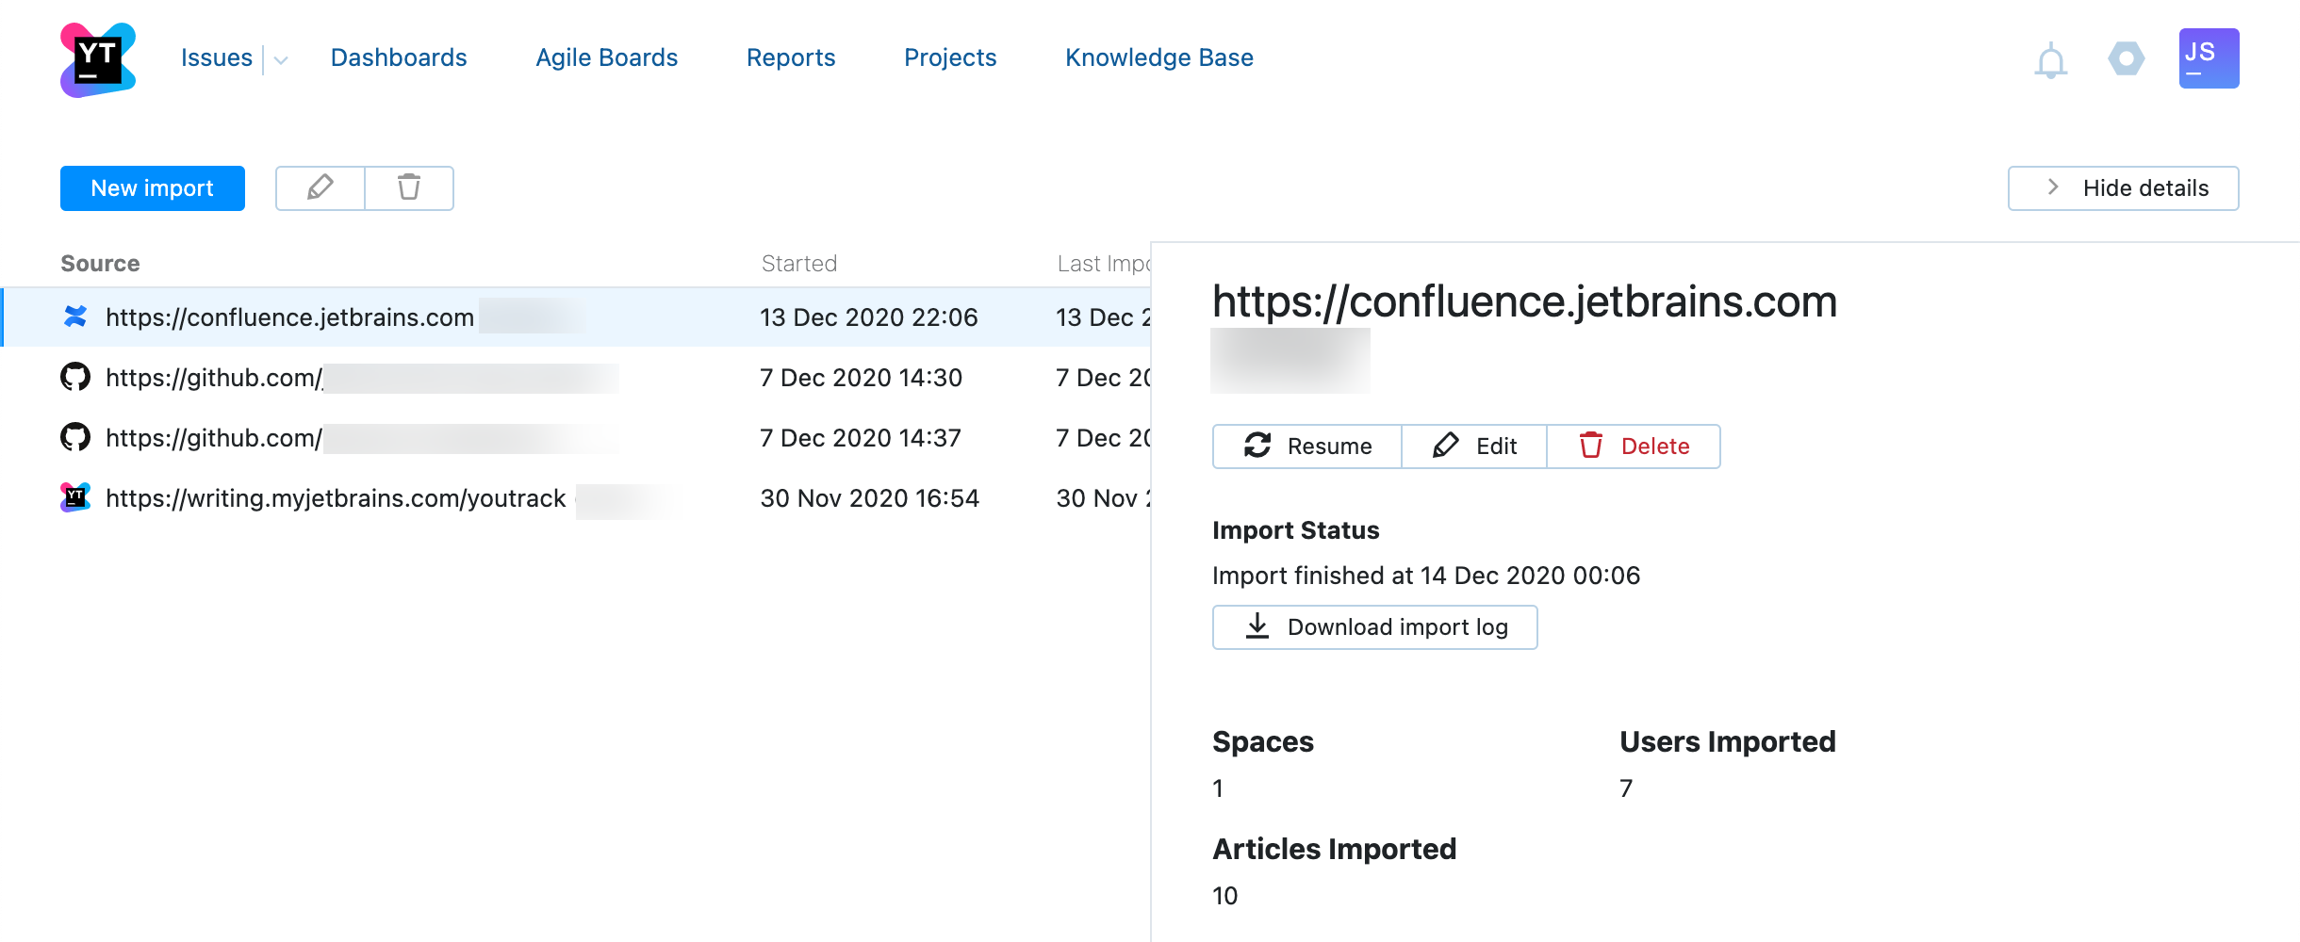Click the Confluence icon in first row
This screenshot has width=2300, height=942.
[x=75, y=317]
